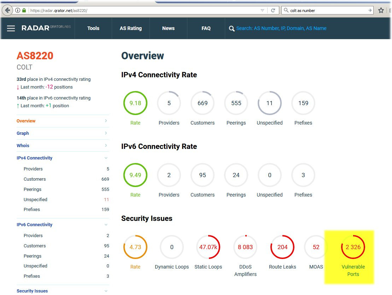Click the green padlock security icon
392x295 pixels.
point(24,10)
